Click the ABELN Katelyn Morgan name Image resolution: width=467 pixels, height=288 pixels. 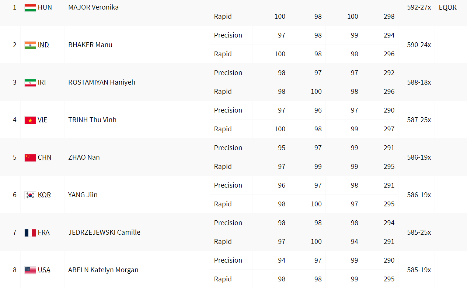click(103, 270)
